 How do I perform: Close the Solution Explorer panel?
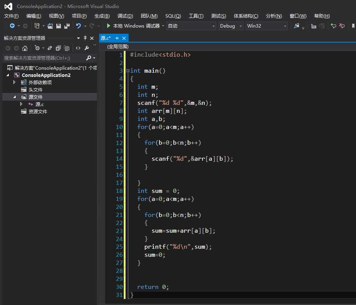click(92, 38)
